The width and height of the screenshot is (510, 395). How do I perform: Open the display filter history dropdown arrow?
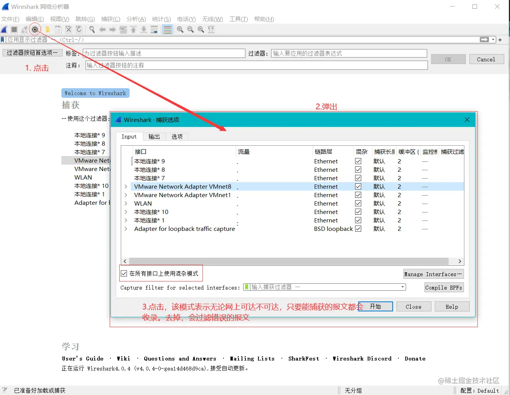pos(493,39)
